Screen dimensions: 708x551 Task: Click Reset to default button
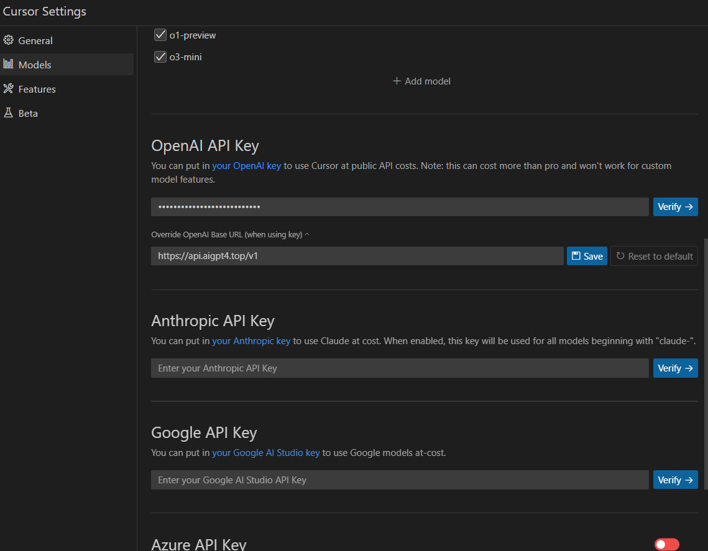(655, 256)
